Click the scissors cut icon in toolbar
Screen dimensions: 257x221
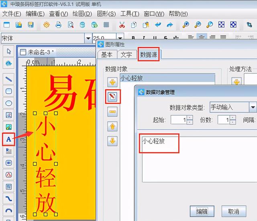(122, 25)
